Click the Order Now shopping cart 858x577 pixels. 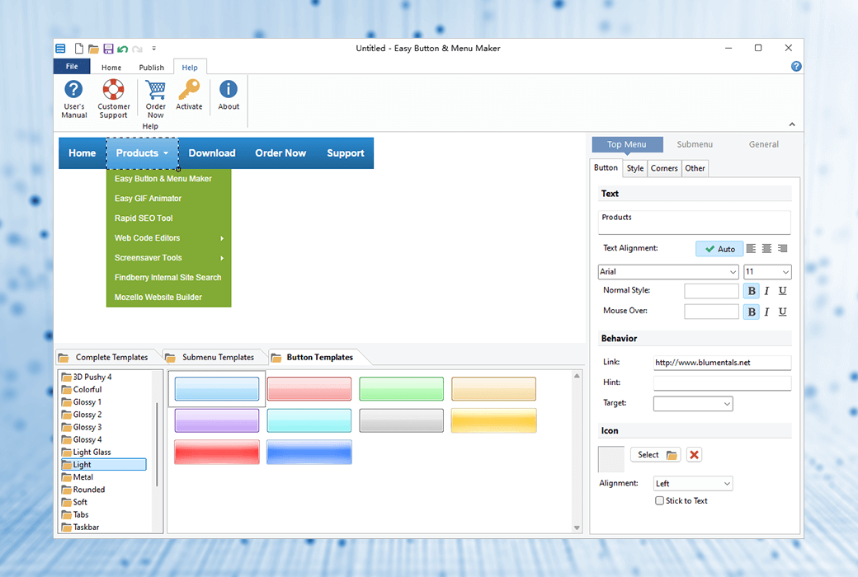pyautogui.click(x=155, y=99)
